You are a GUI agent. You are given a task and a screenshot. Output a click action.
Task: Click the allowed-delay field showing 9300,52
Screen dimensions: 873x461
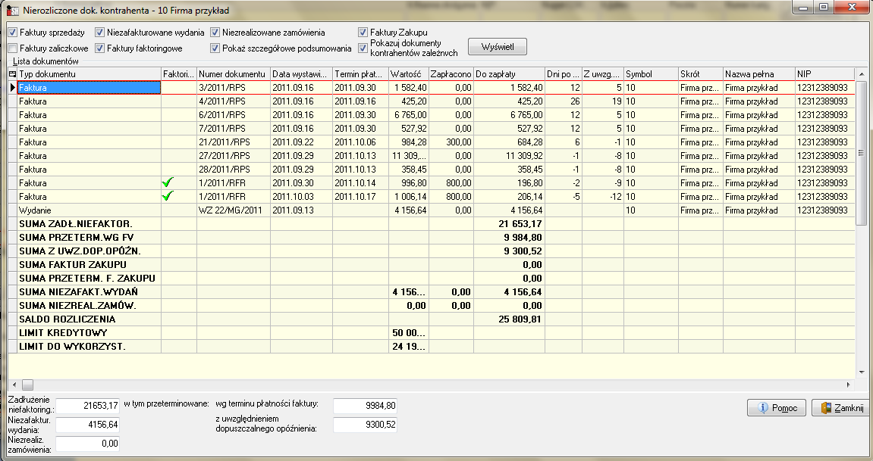365,425
